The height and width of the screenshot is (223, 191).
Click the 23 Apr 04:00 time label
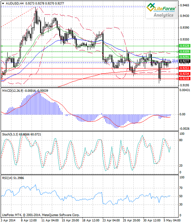pos(111,220)
